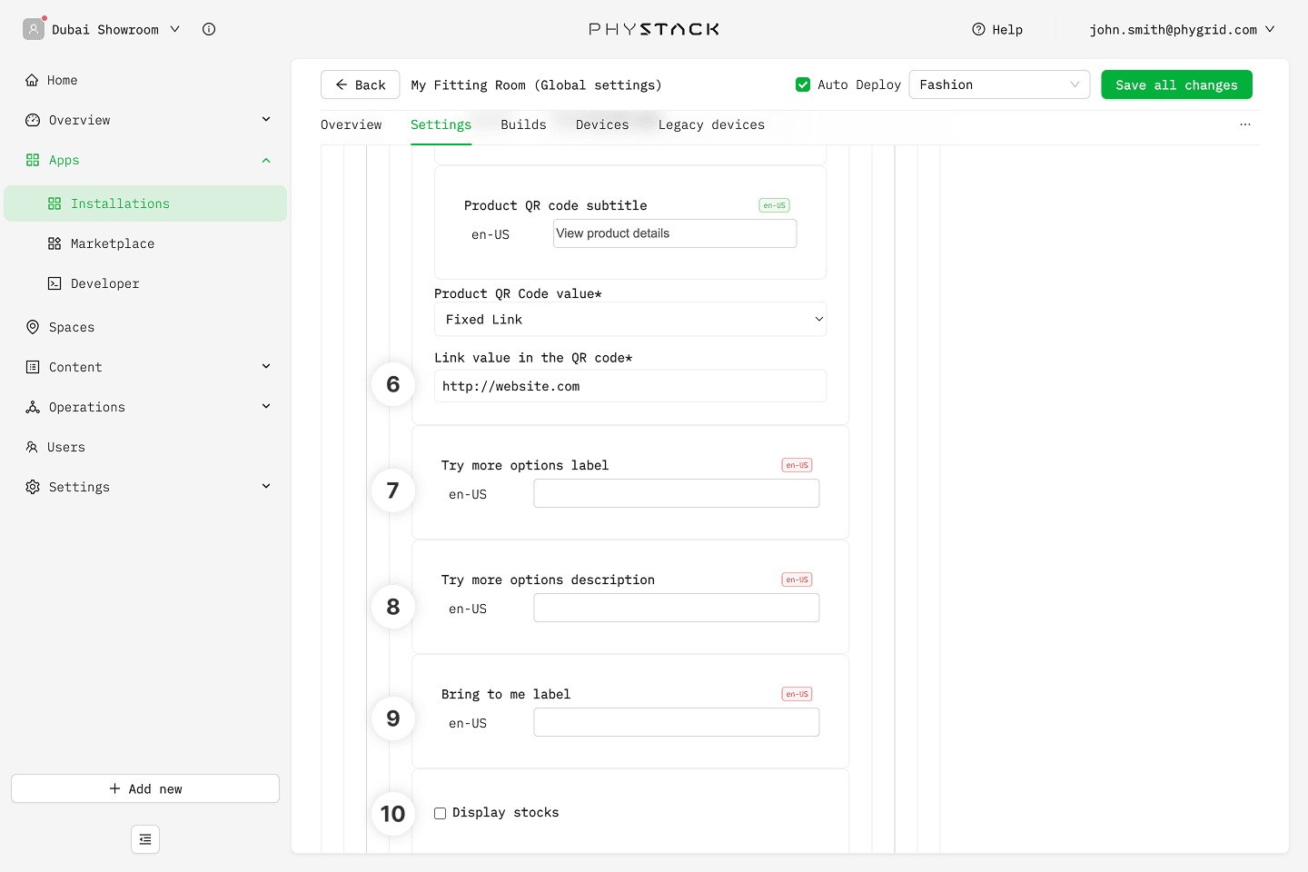1308x872 pixels.
Task: Click the Marketplace icon
Action: point(54,243)
